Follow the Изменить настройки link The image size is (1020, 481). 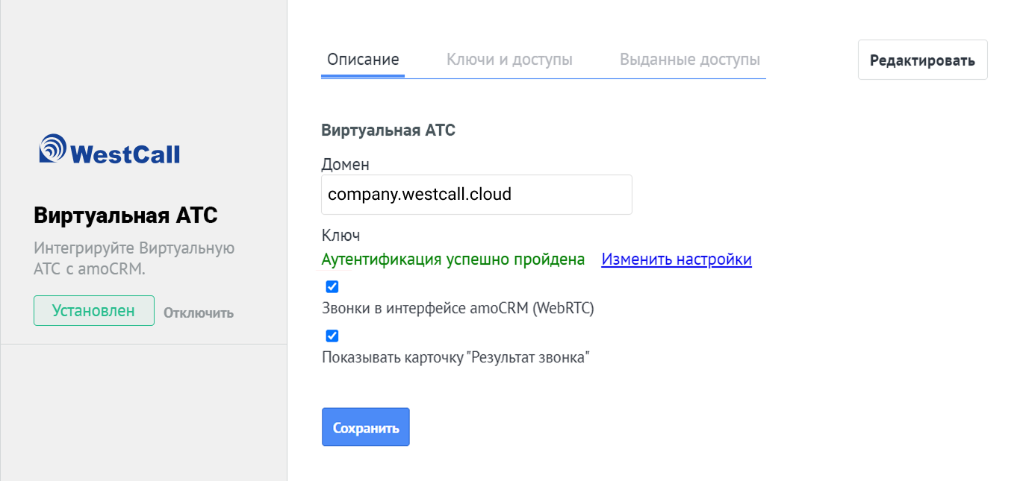click(x=677, y=260)
